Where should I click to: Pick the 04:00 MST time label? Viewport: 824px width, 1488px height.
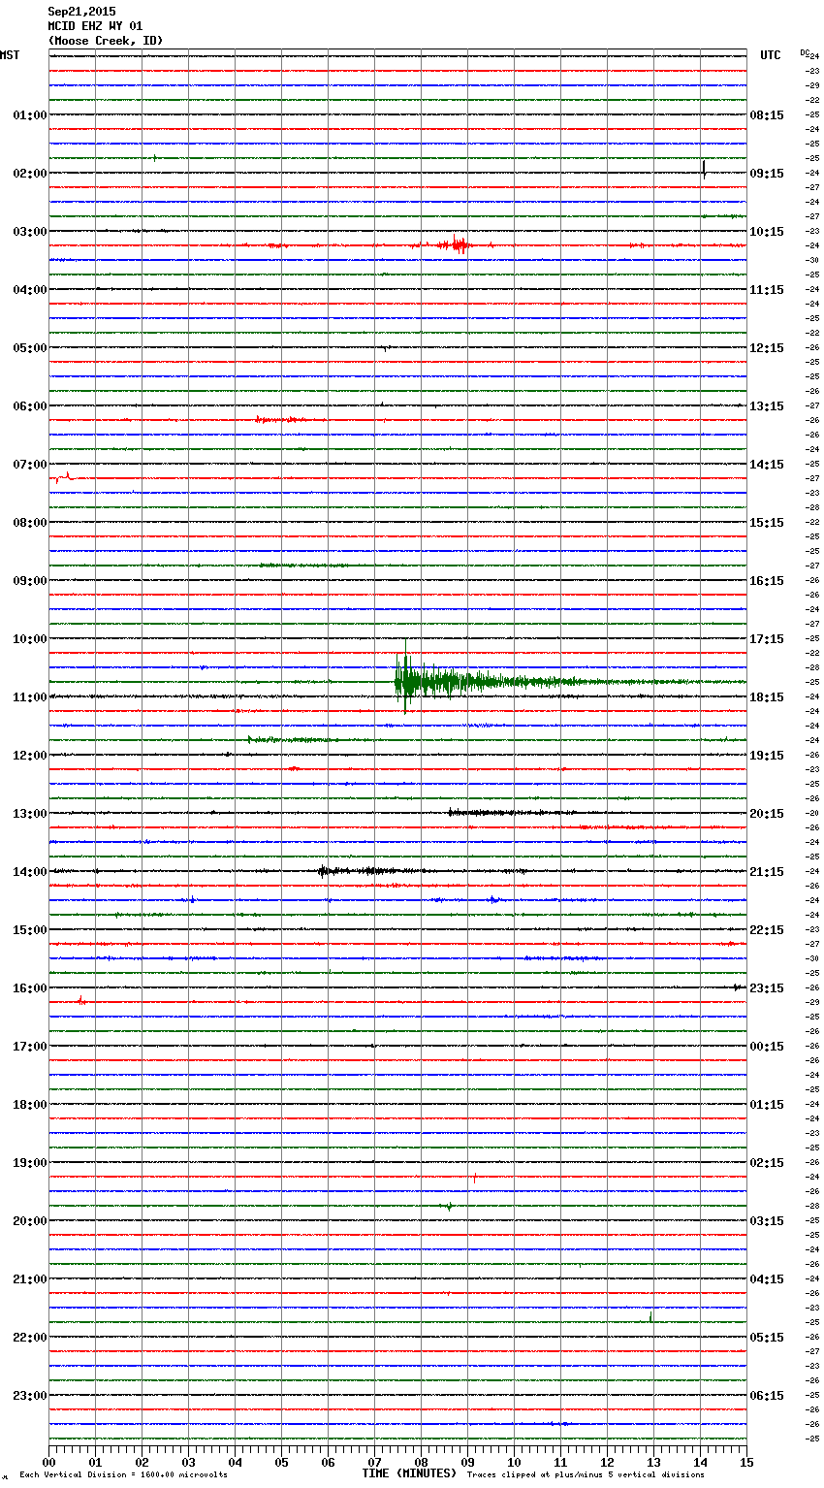click(x=30, y=290)
